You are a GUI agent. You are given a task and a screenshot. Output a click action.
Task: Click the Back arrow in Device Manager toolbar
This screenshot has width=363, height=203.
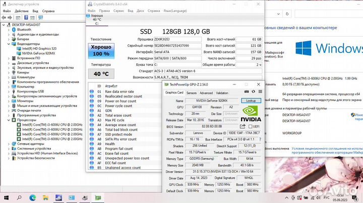pyautogui.click(x=4, y=18)
